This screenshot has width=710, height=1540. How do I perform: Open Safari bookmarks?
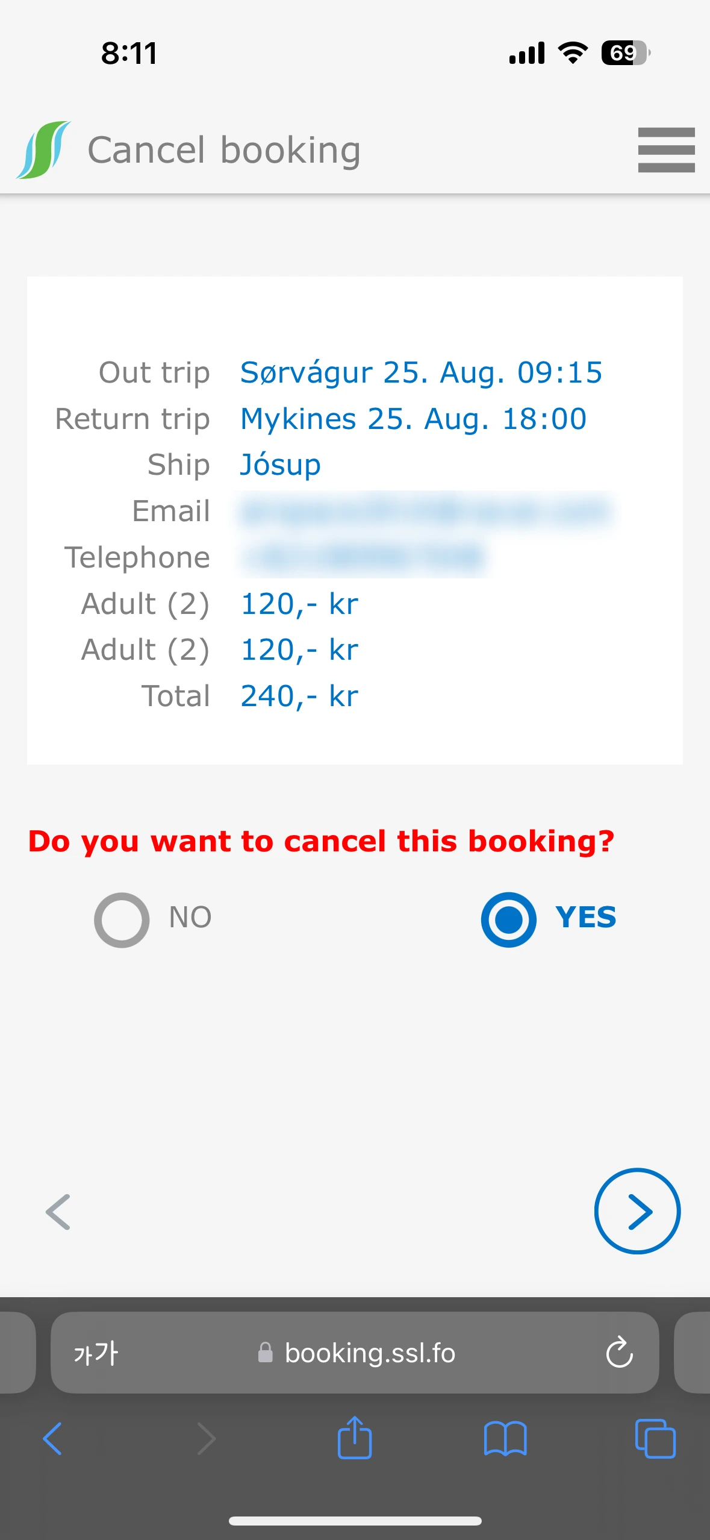pyautogui.click(x=505, y=1439)
